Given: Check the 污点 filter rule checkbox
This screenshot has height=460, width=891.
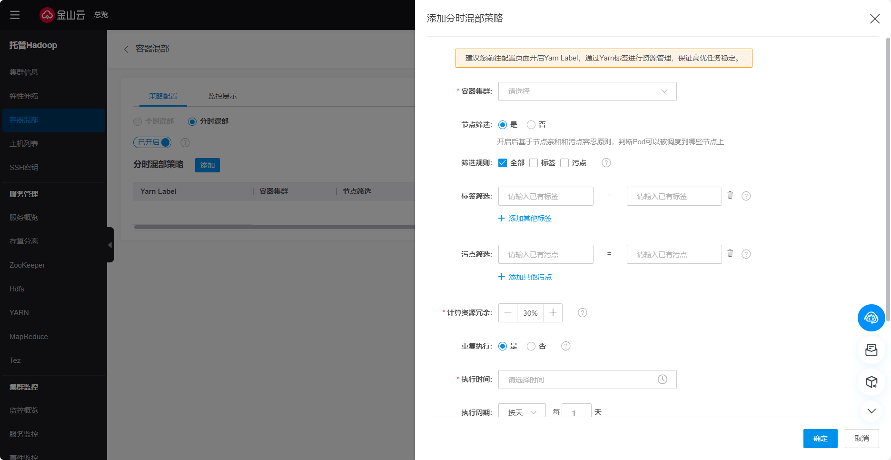Looking at the screenshot, I should coord(564,163).
